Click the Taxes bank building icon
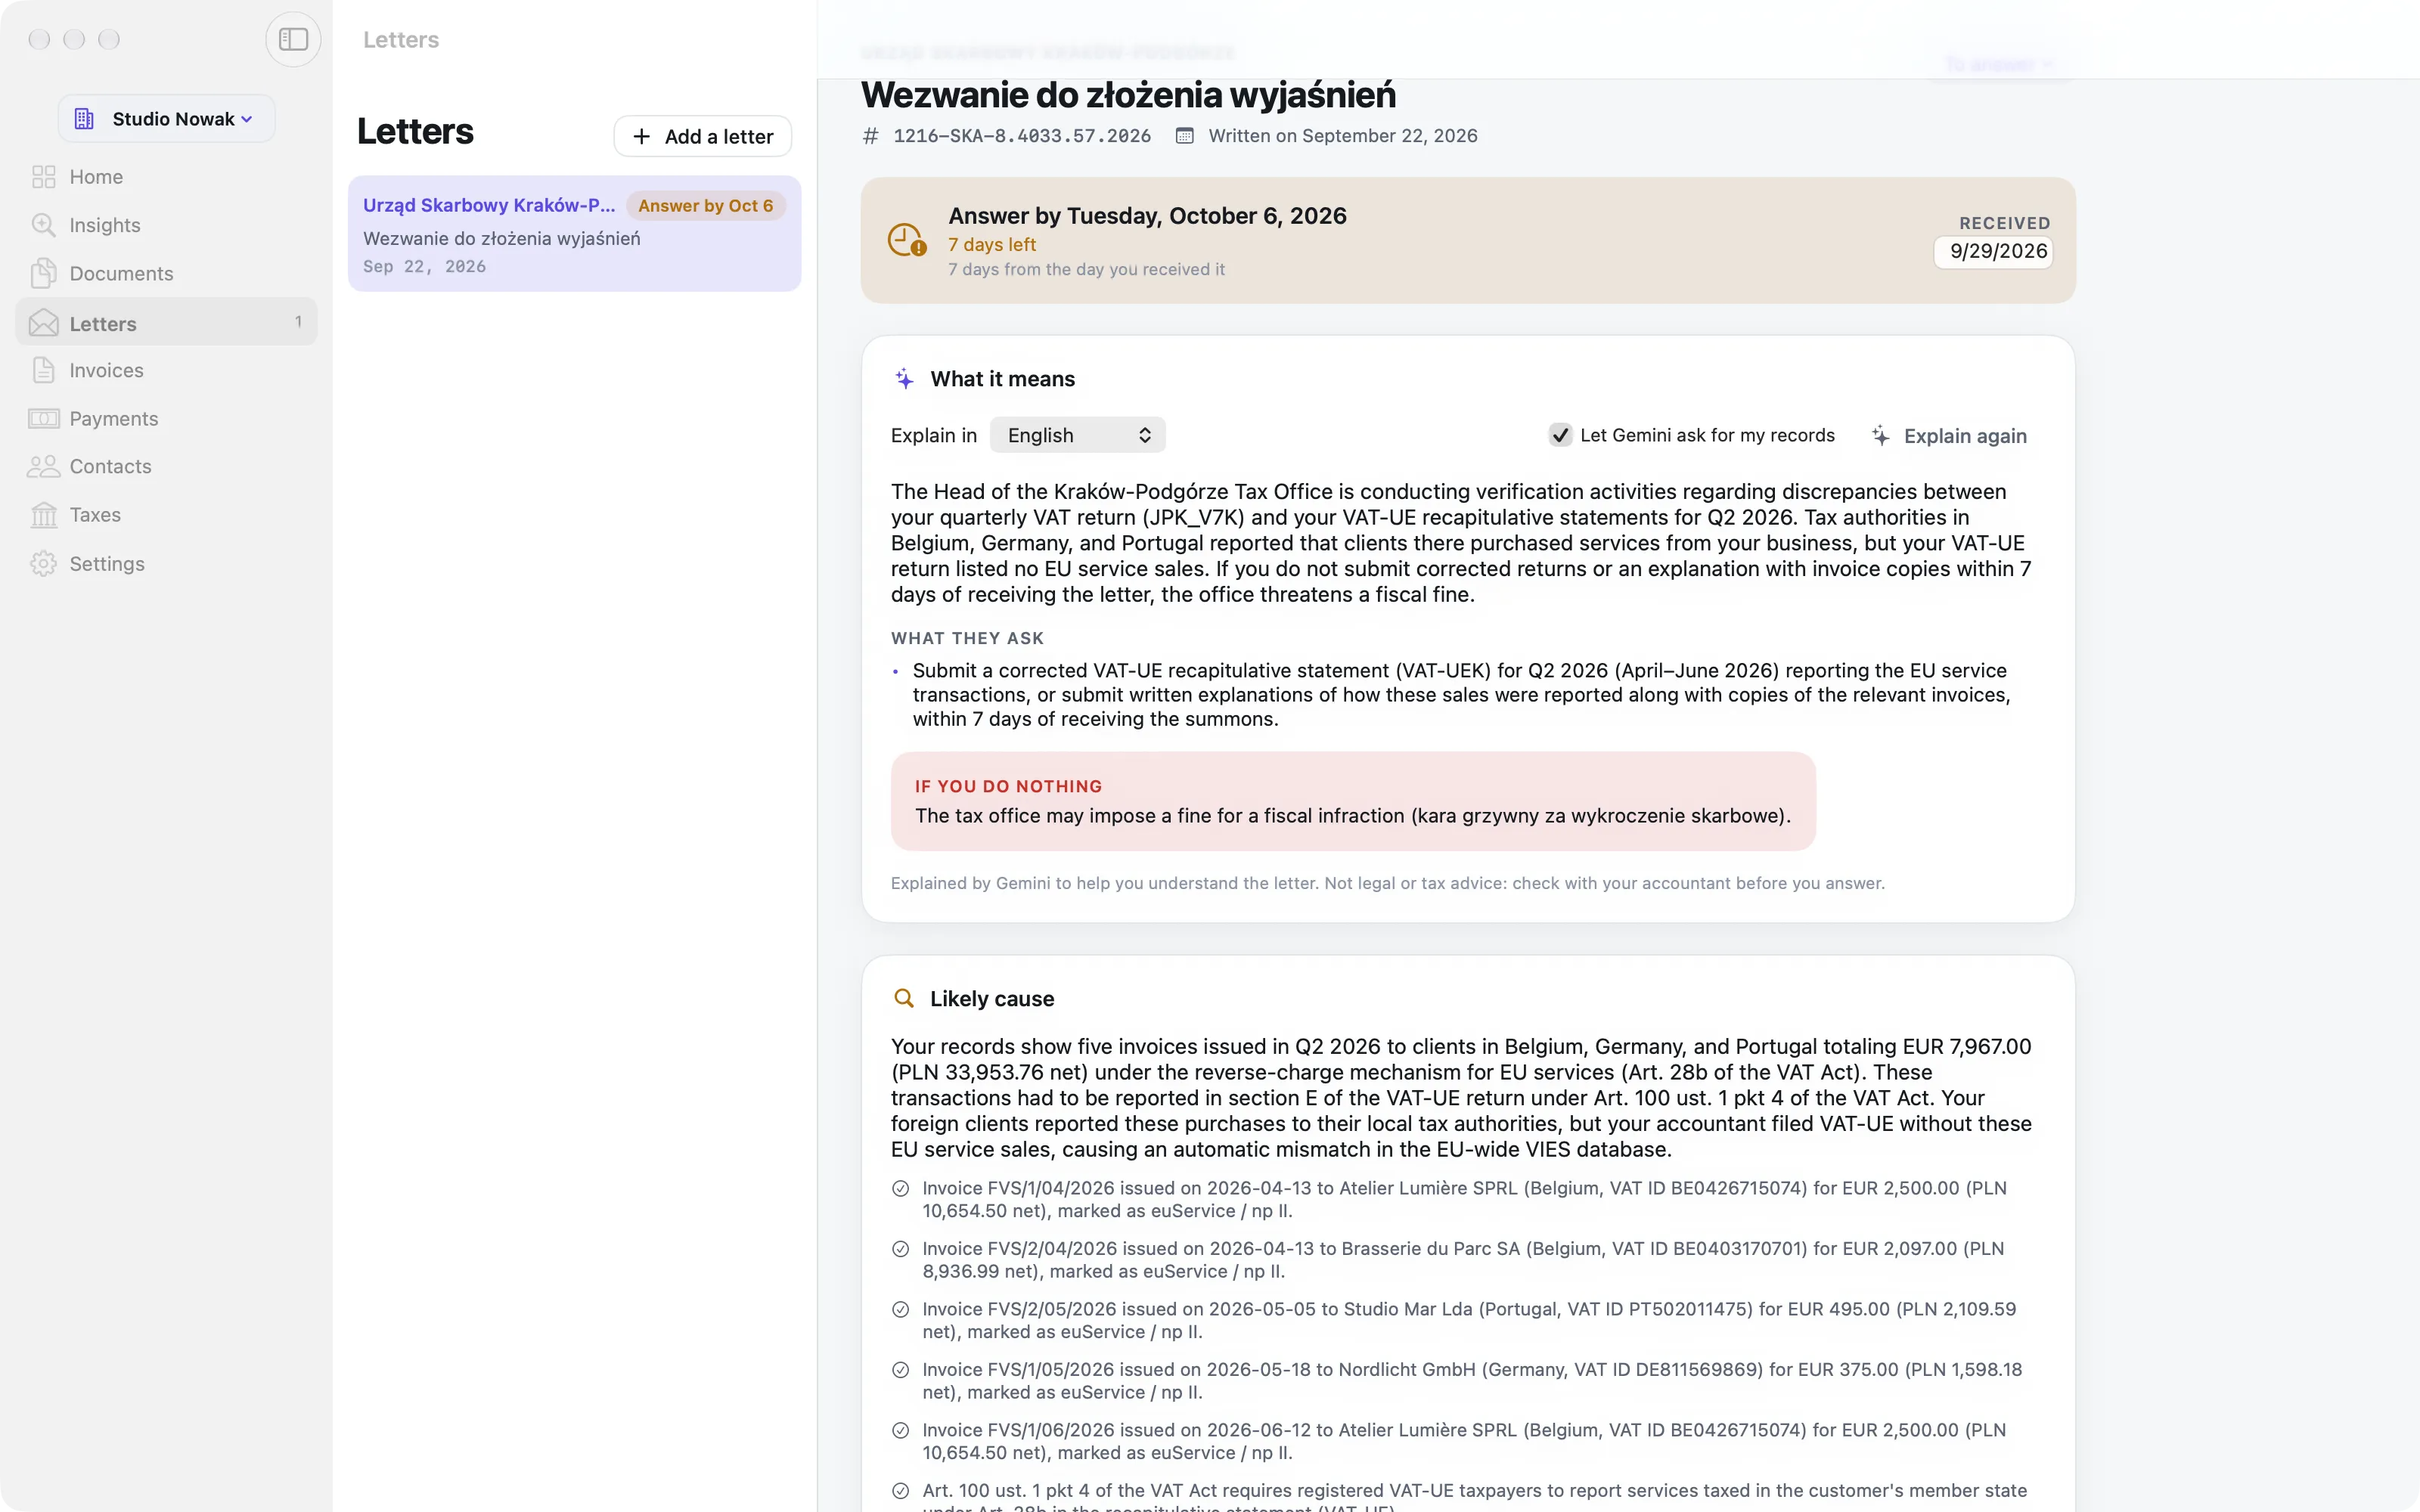This screenshot has width=2420, height=1512. point(43,515)
